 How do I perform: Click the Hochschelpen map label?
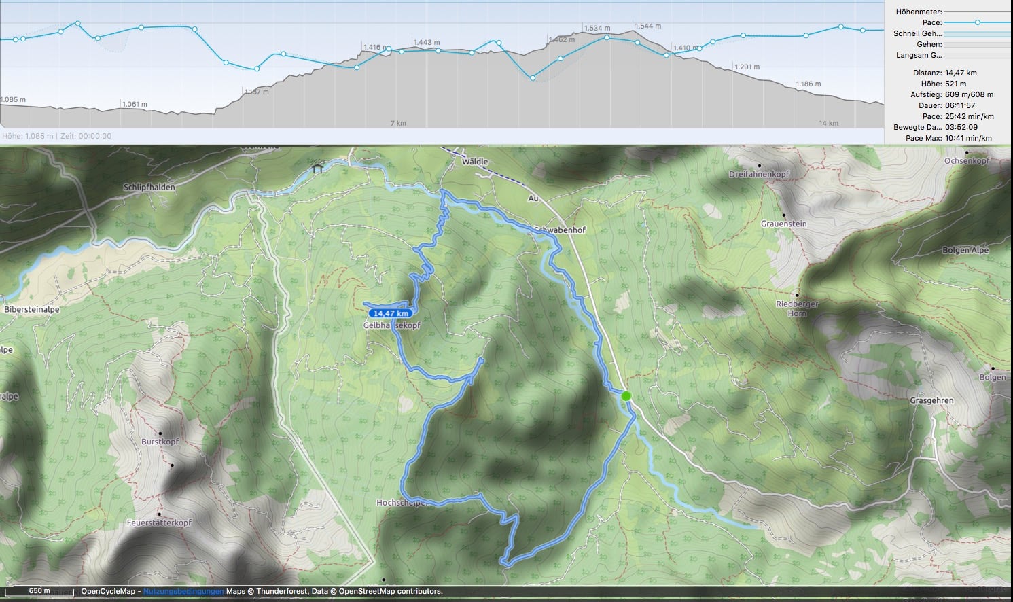click(x=403, y=503)
